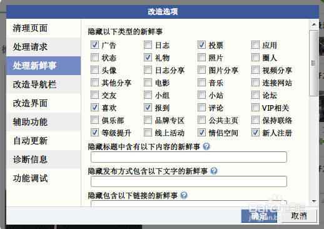Open the 功能调试 section
Screen dimensions: 324x229
[44, 178]
